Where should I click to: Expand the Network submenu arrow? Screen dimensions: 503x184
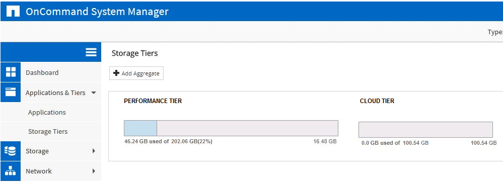[x=94, y=171]
